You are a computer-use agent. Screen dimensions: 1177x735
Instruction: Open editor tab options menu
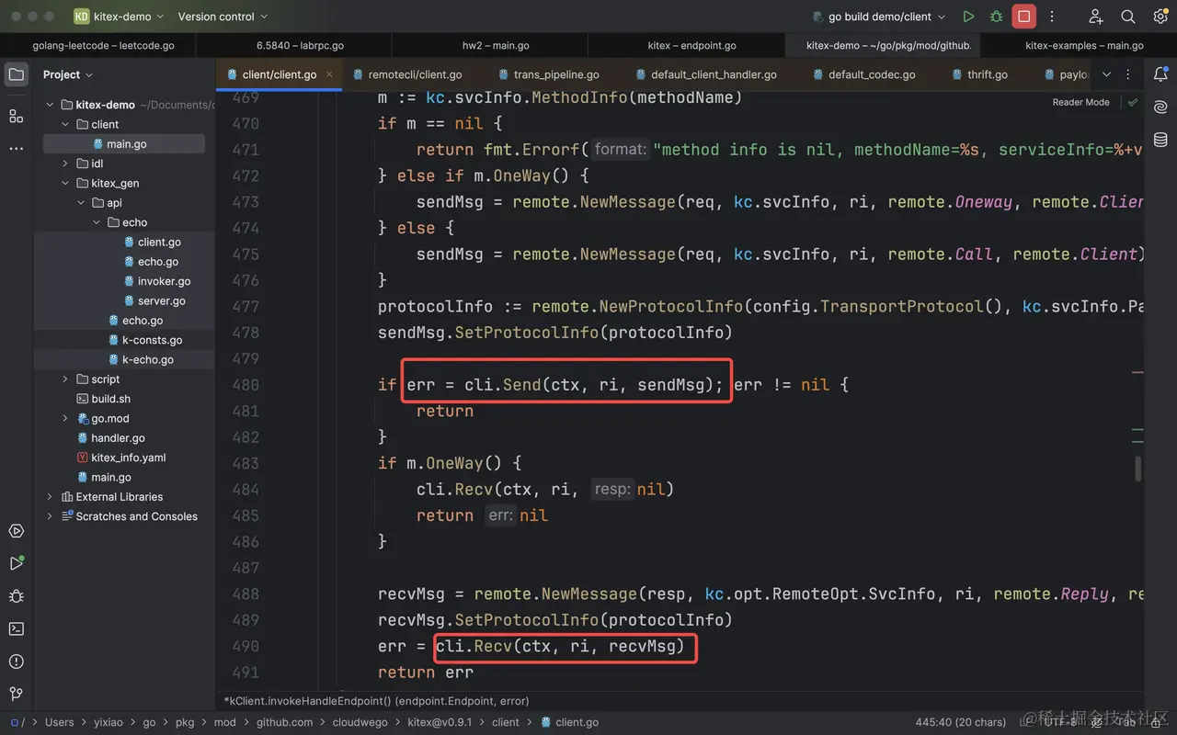[x=1129, y=74]
